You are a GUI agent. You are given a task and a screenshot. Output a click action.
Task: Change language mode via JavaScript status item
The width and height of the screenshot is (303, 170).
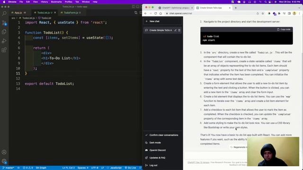[x=115, y=168]
